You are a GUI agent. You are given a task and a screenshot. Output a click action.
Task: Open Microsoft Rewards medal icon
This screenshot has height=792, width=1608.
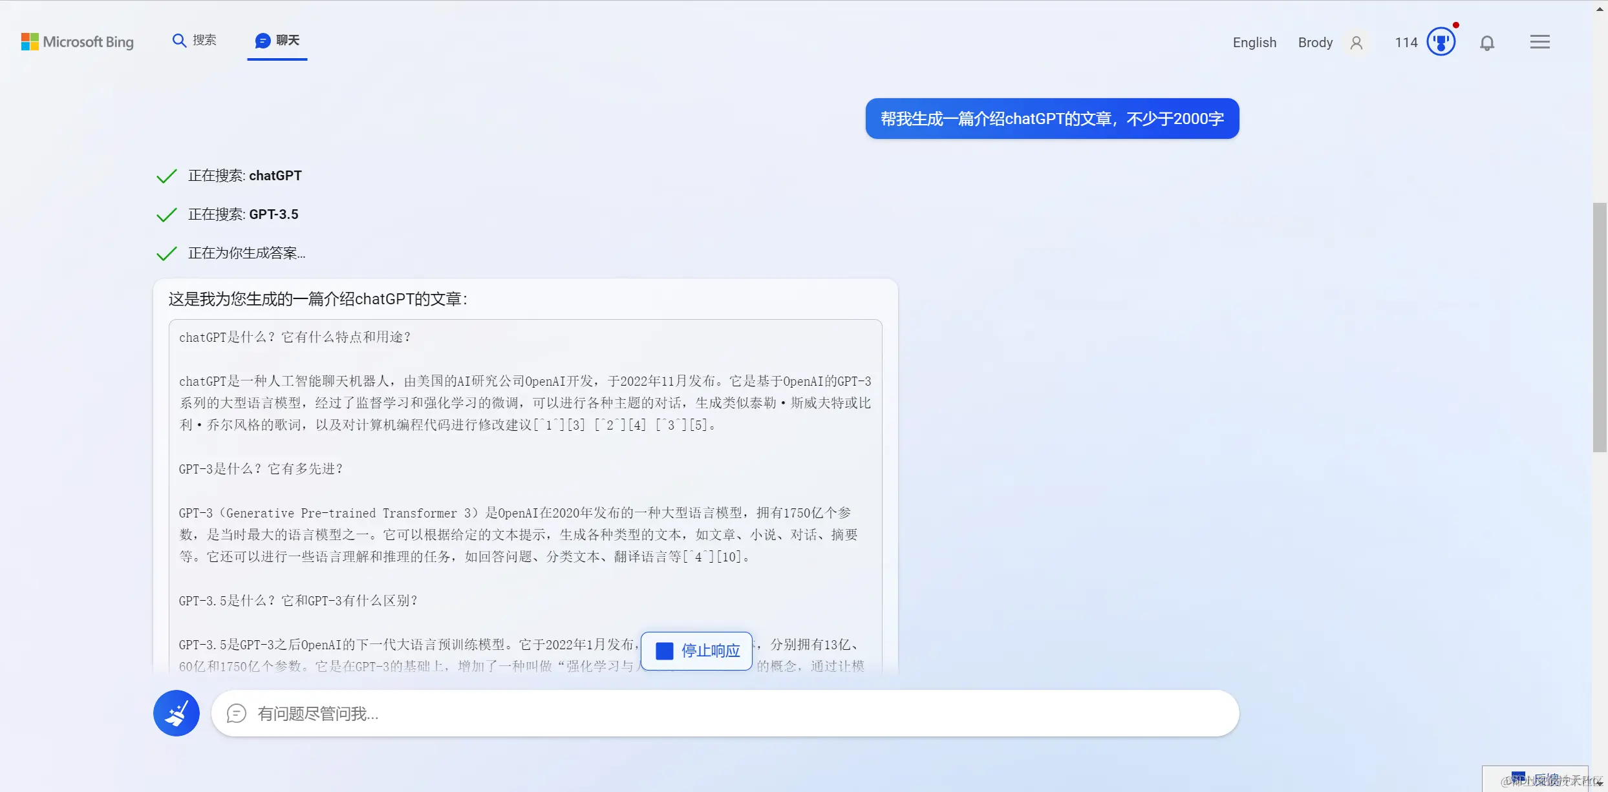[1441, 41]
